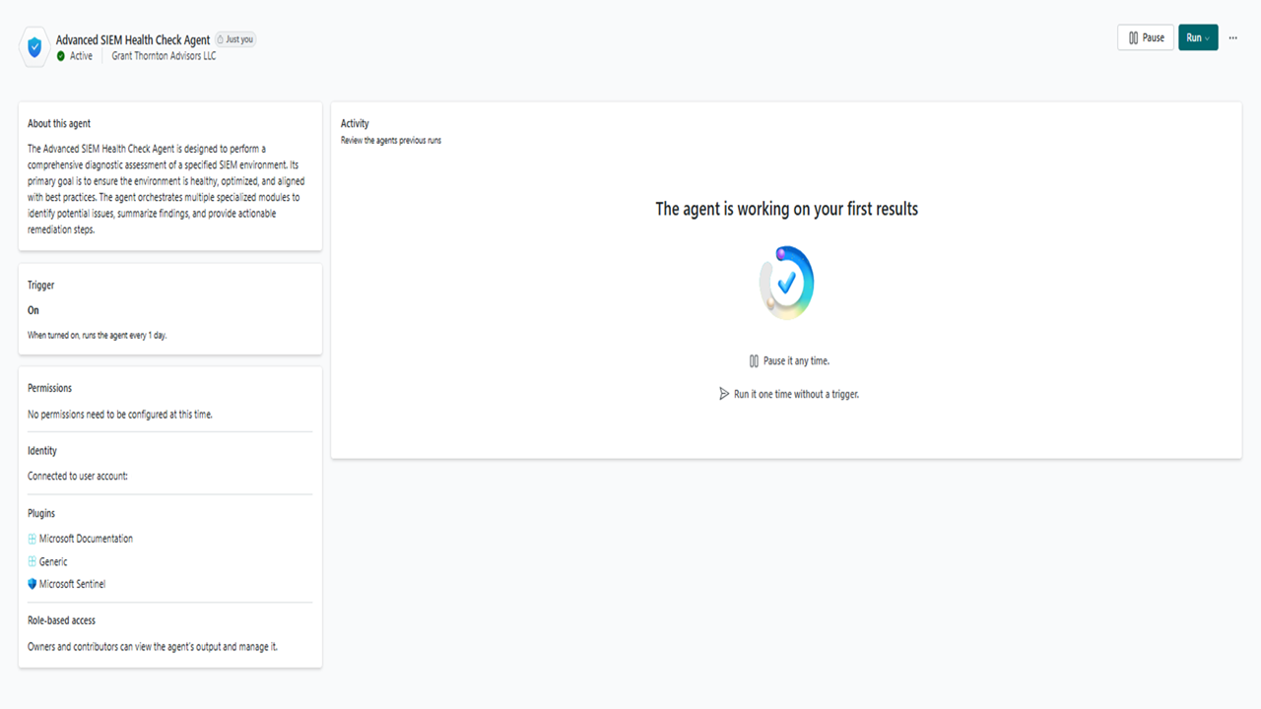Screen dimensions: 1261x709
Task: Click the Microsoft Sentinel shield icon
Action: point(33,584)
